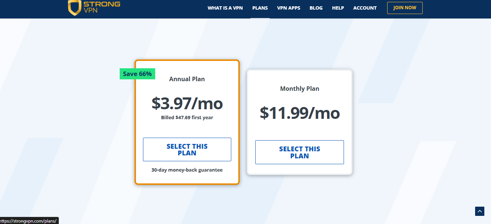Click the Billed $47.69 first year text

point(187,118)
